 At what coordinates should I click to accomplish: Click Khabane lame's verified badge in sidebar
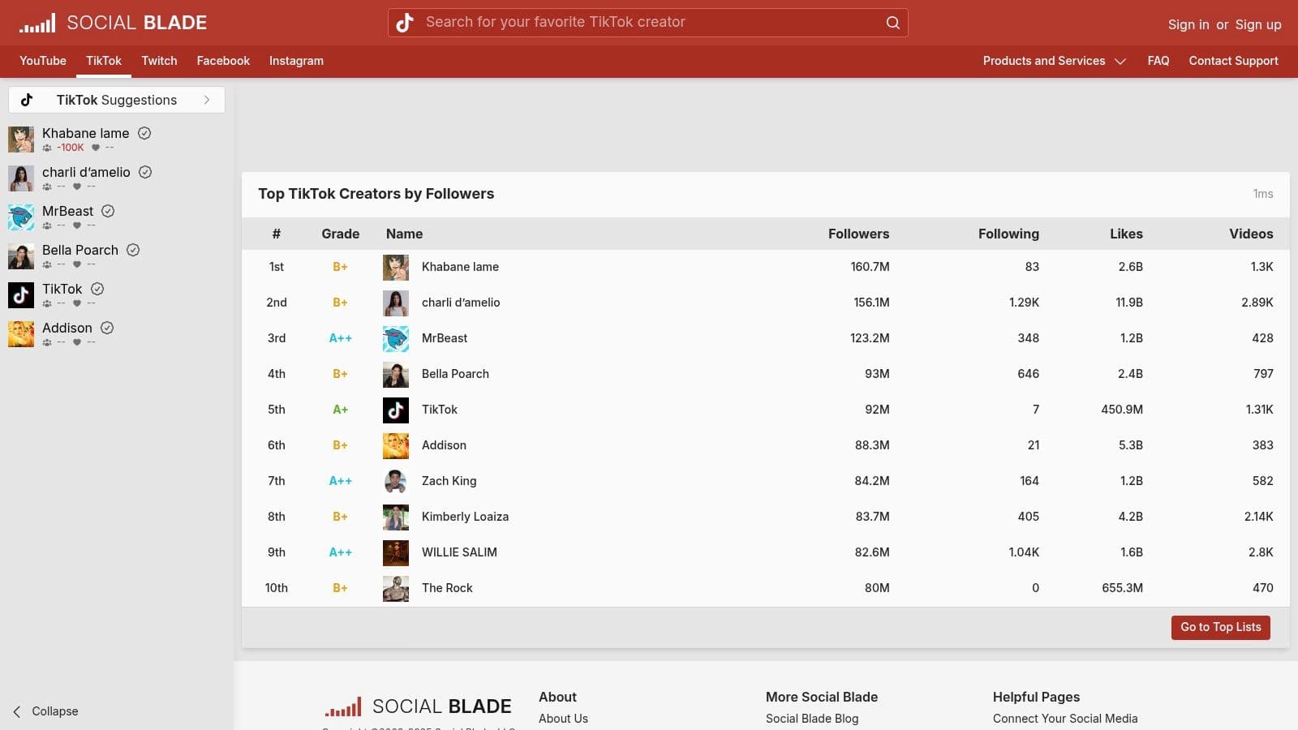(x=144, y=133)
